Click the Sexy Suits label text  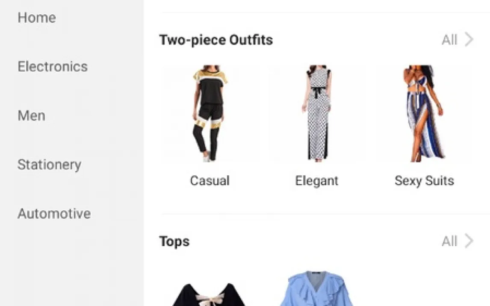[424, 181]
